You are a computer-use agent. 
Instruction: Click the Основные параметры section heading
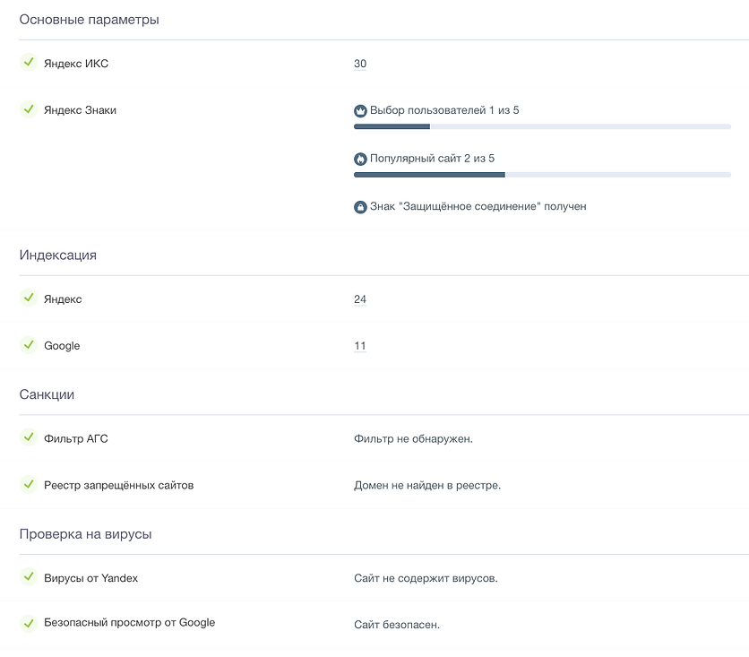click(x=90, y=20)
